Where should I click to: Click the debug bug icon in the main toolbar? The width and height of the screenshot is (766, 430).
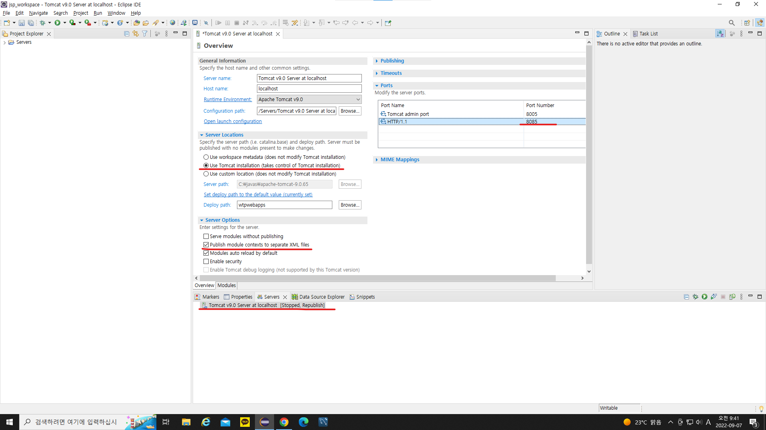[x=42, y=23]
